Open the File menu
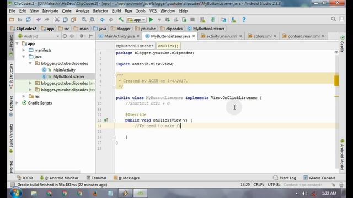 click(12, 11)
